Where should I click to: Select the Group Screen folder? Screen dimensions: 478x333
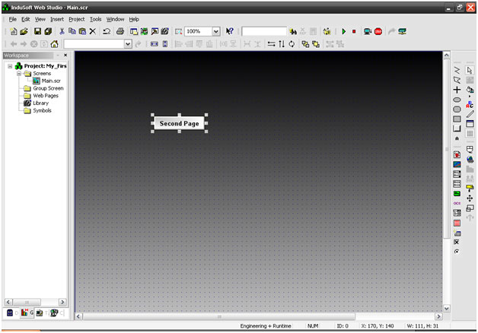(x=48, y=88)
